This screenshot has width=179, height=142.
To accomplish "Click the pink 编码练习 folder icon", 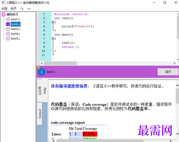I will click(x=3, y=14).
